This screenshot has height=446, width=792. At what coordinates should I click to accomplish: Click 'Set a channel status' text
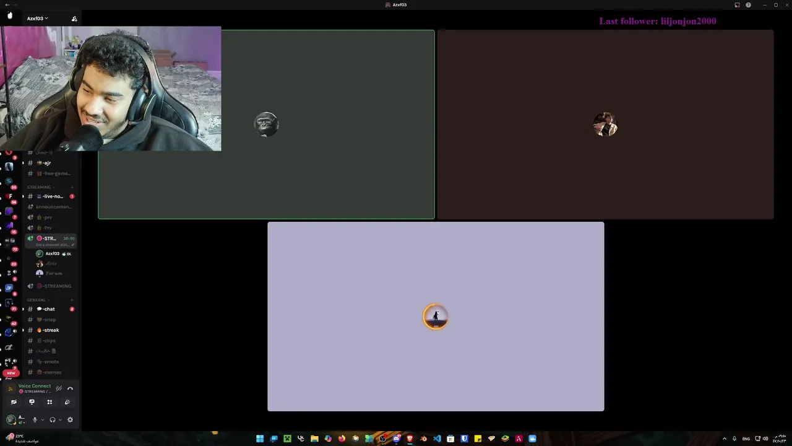[x=52, y=245]
